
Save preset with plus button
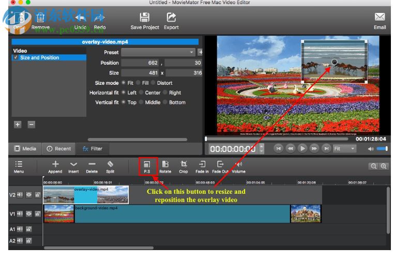click(x=200, y=52)
